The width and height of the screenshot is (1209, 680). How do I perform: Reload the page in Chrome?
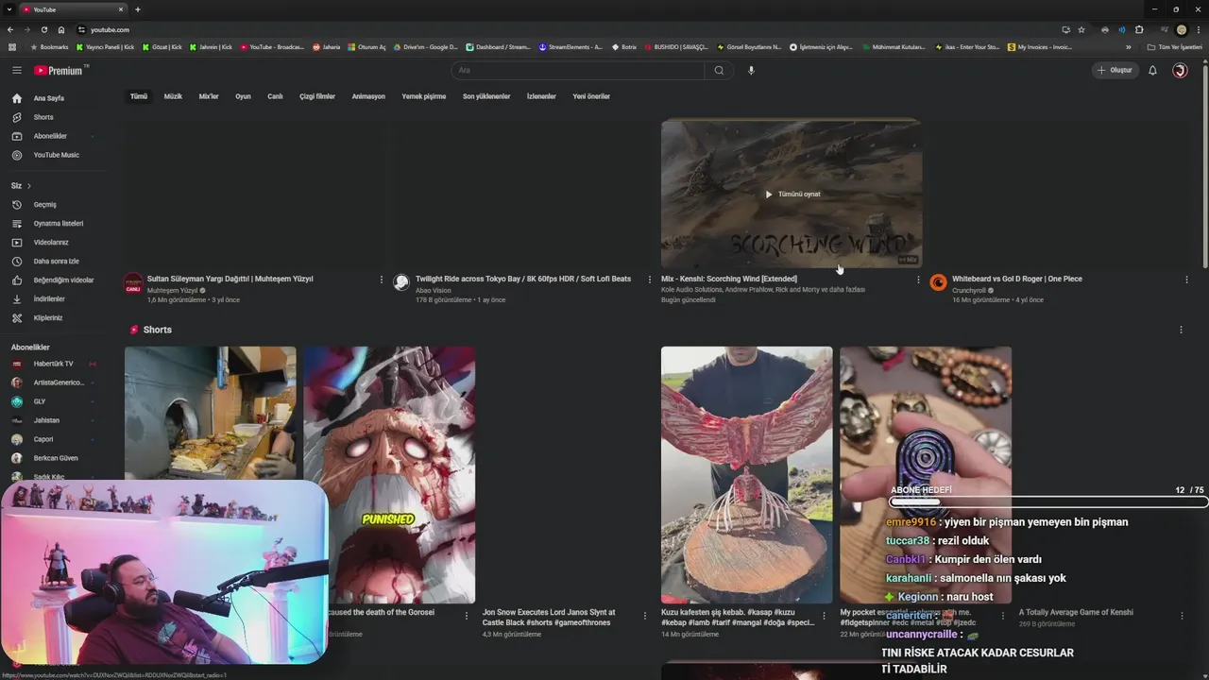(43, 29)
